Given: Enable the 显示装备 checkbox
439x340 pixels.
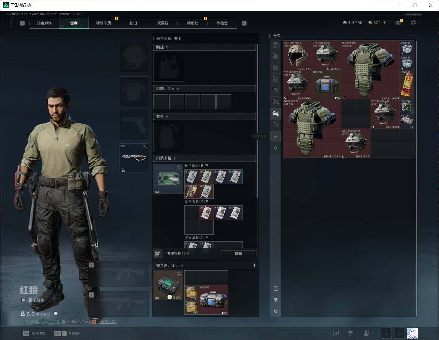Looking at the screenshot, I should point(23,300).
